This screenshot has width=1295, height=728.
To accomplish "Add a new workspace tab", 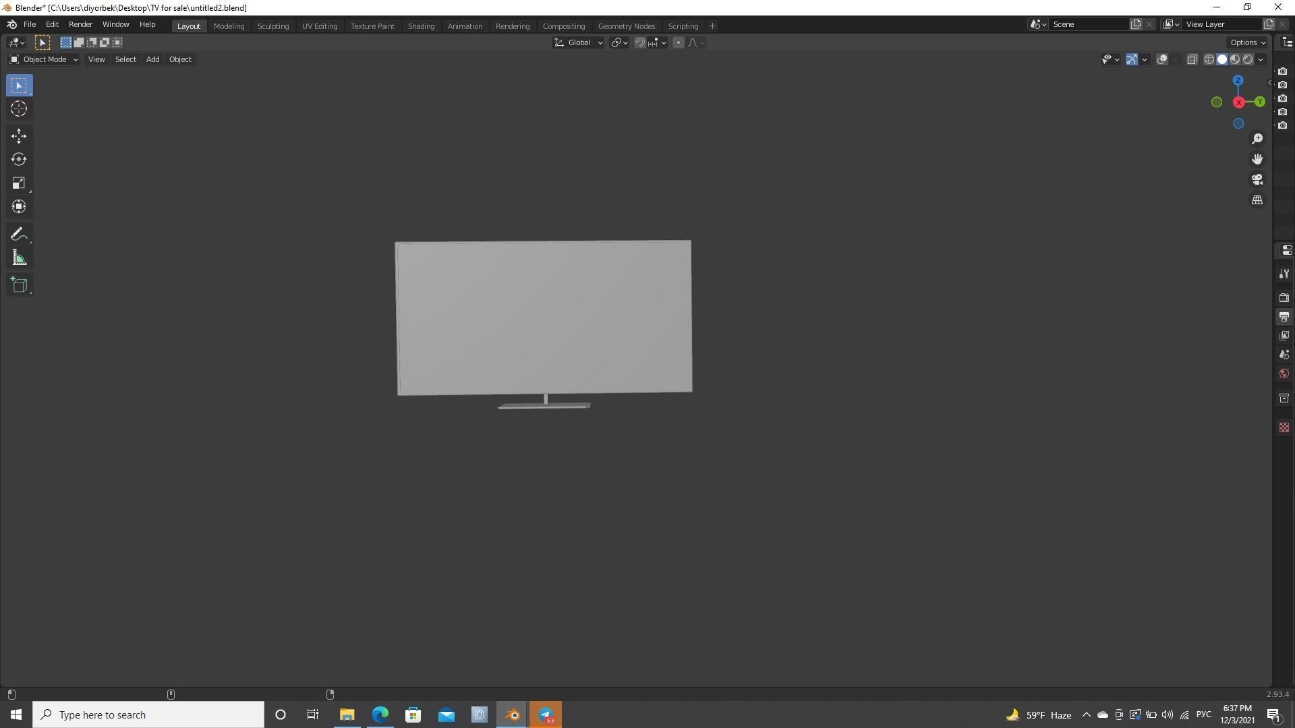I will tap(712, 26).
